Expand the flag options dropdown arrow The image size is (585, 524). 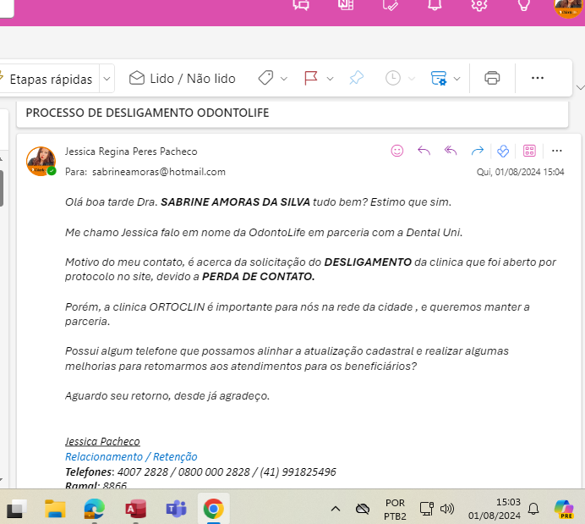[330, 79]
